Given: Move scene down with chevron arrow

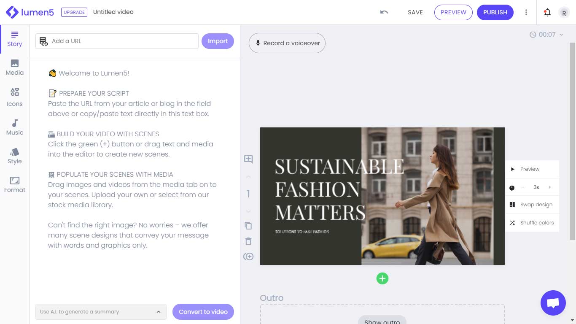Looking at the screenshot, I should click(248, 211).
